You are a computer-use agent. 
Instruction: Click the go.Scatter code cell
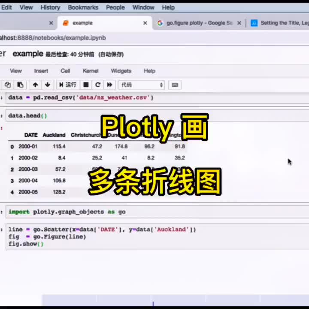[157, 236]
